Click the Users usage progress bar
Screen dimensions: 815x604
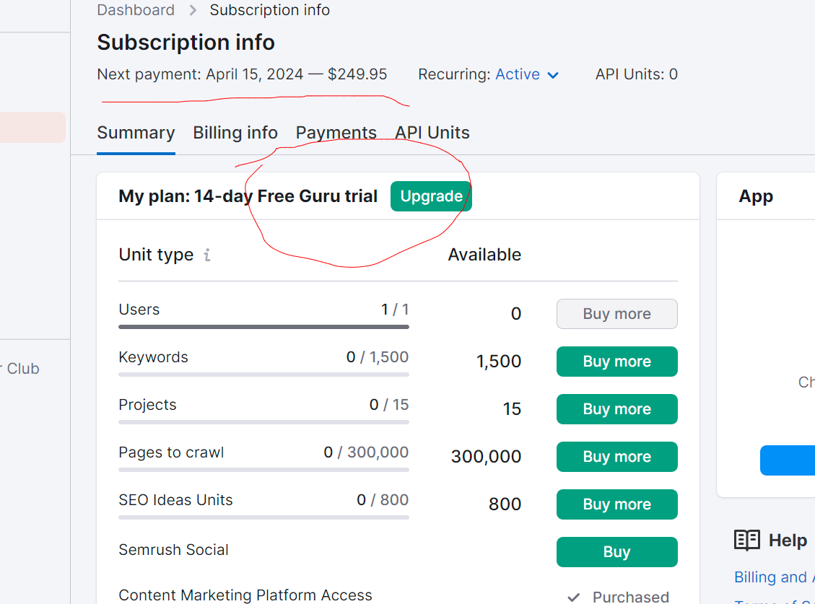click(263, 327)
